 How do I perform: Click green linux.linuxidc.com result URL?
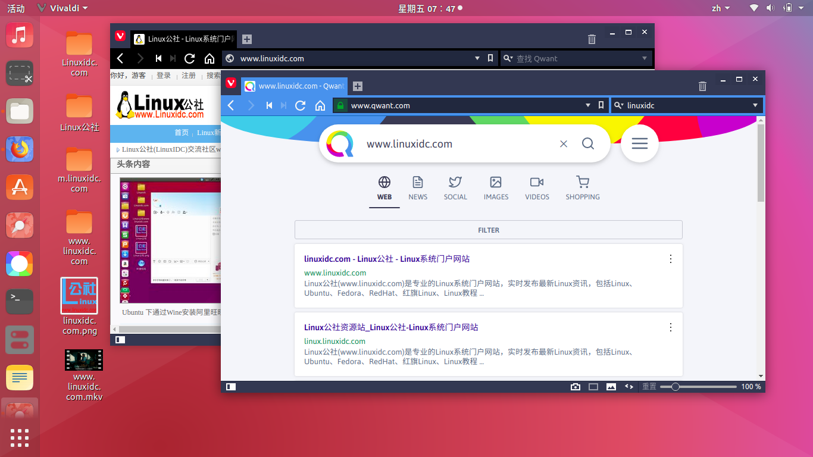[334, 342]
